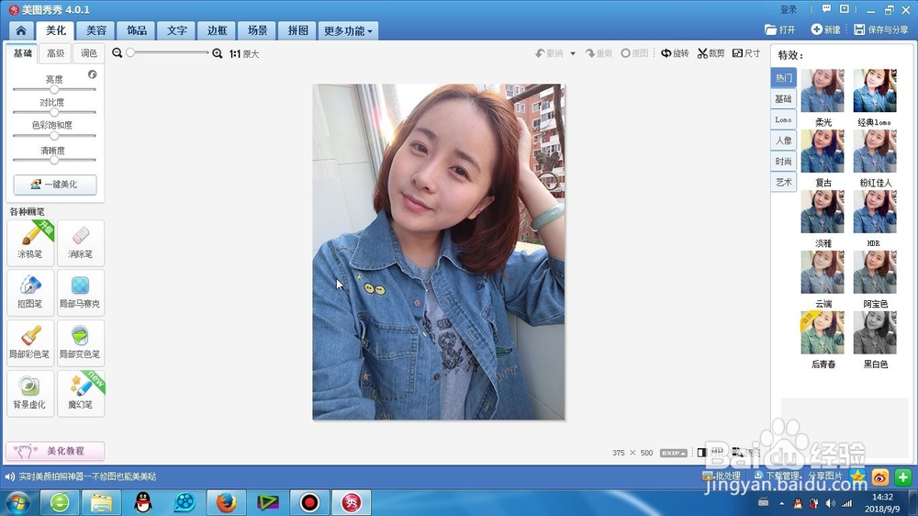Click the 登录 login link

pyautogui.click(x=789, y=9)
